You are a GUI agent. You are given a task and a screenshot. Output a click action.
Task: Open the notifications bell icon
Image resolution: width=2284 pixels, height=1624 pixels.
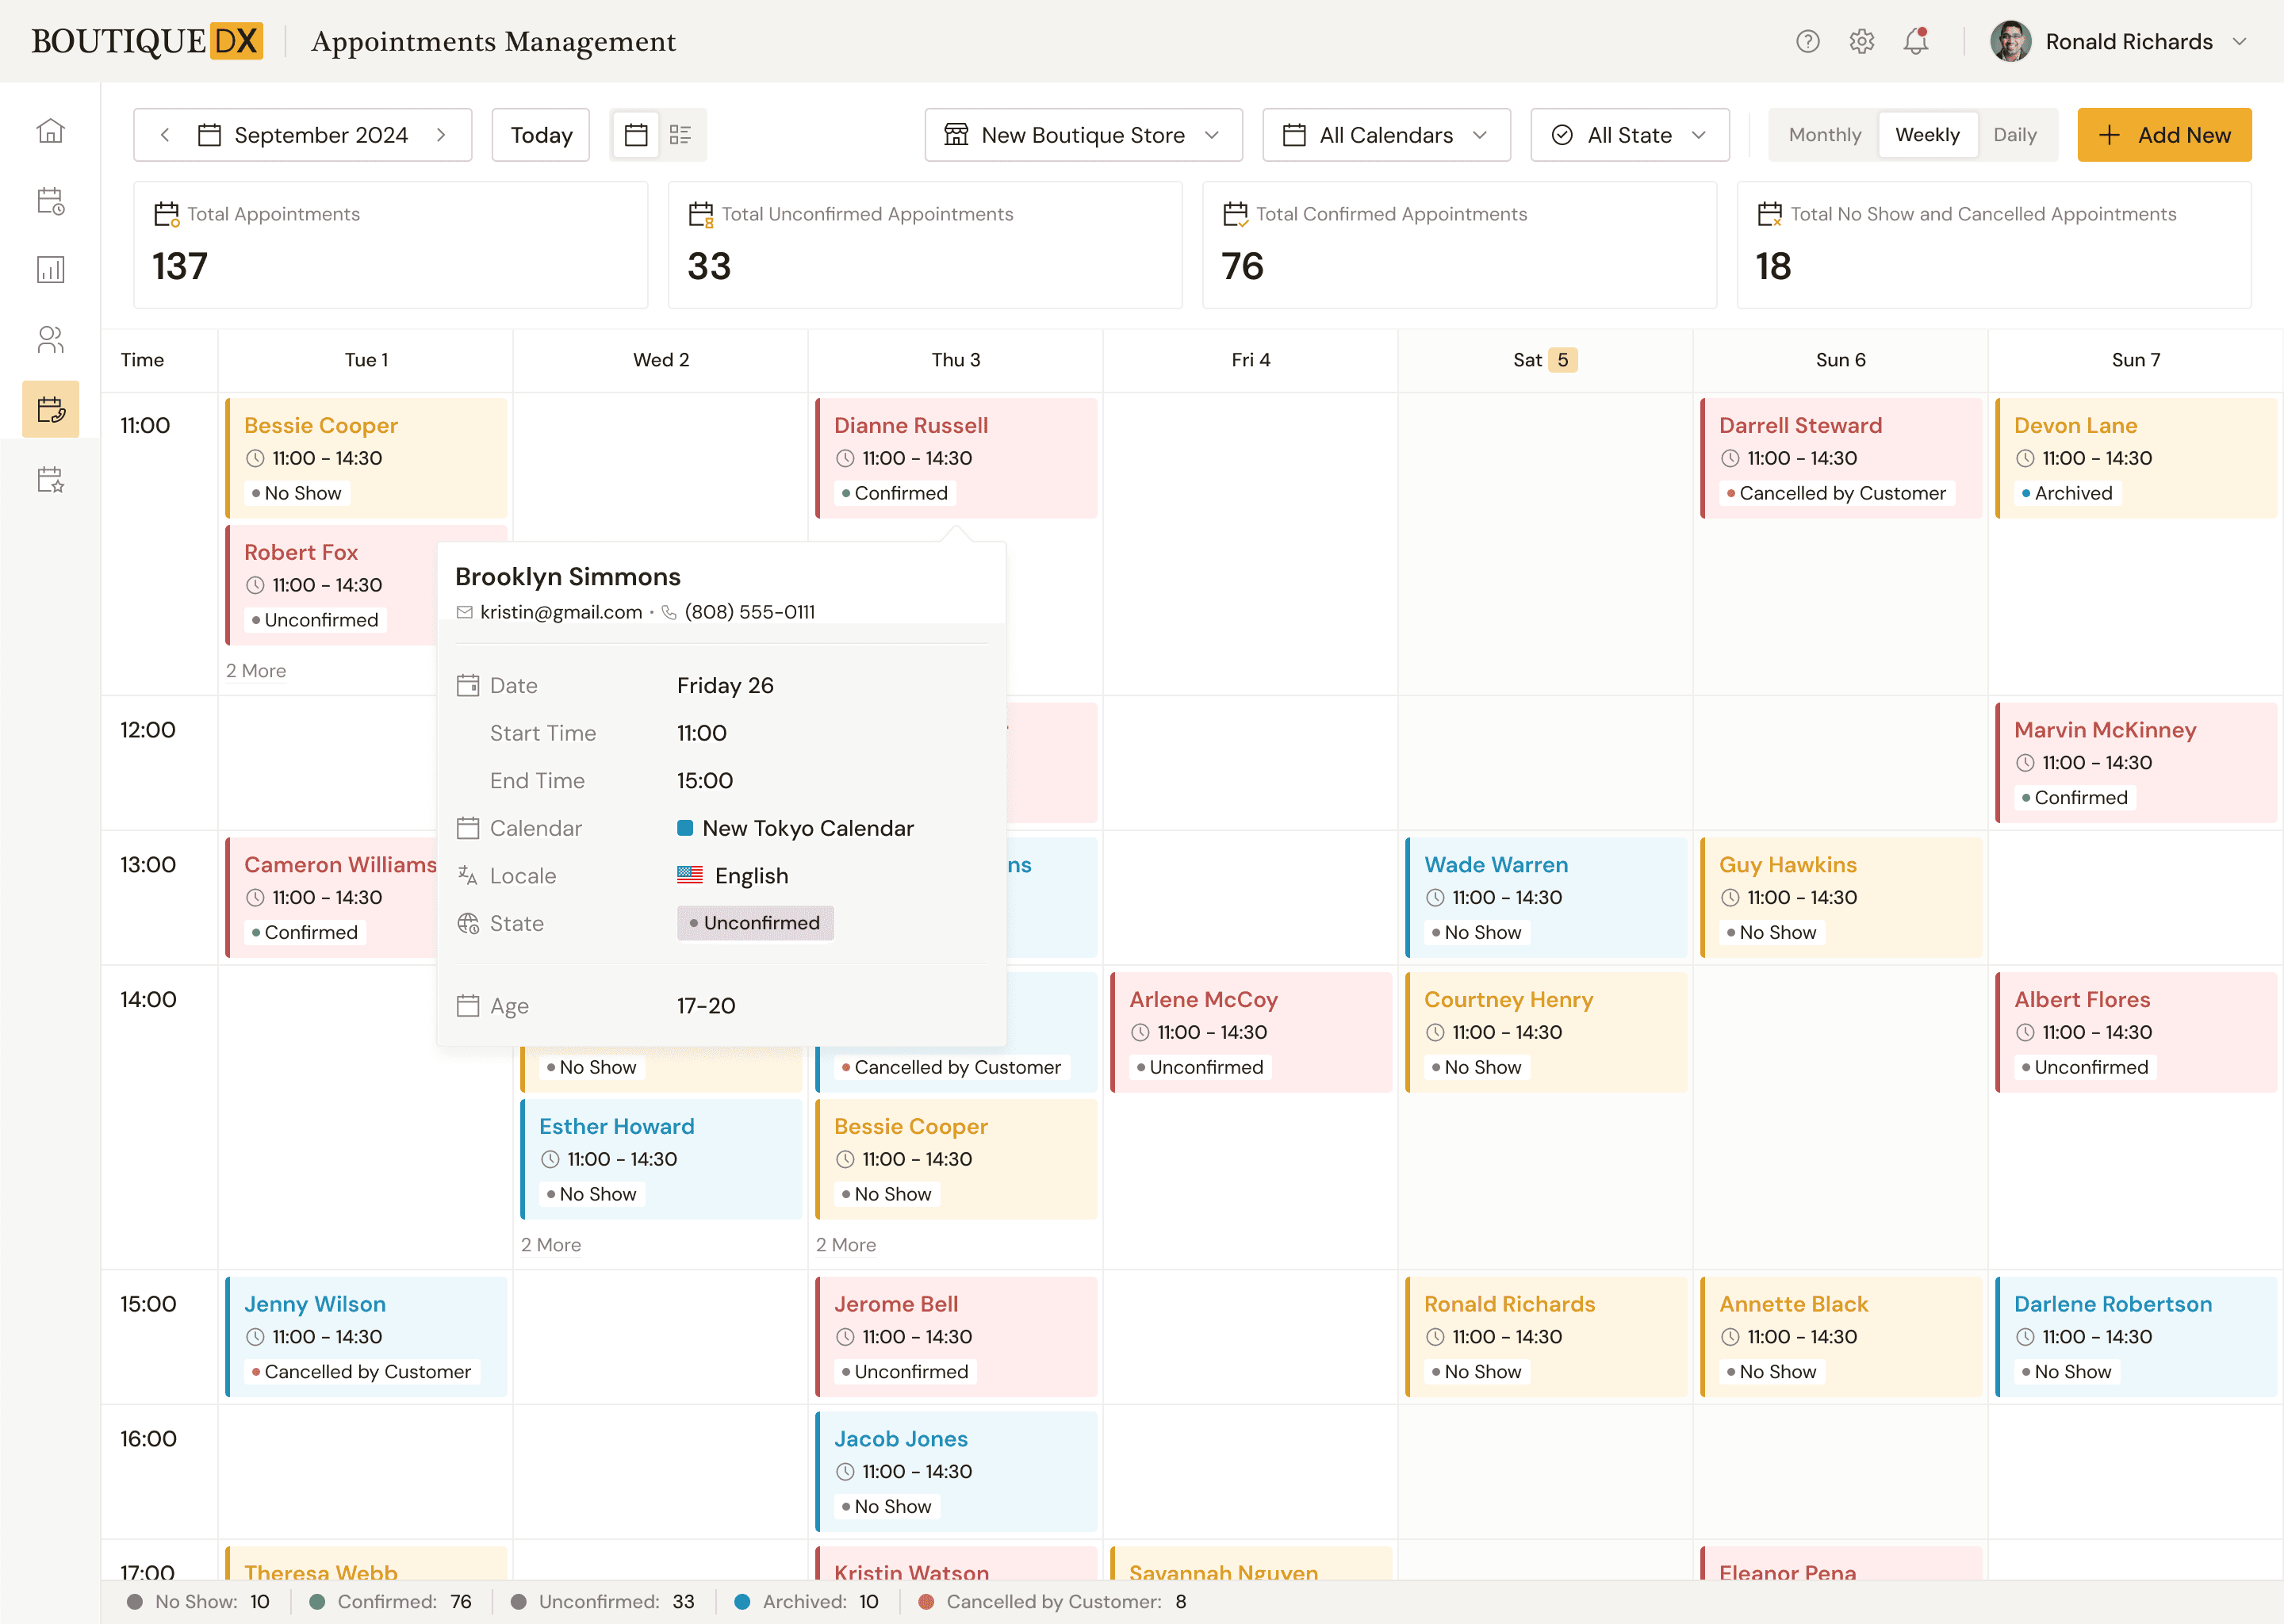pos(1916,41)
